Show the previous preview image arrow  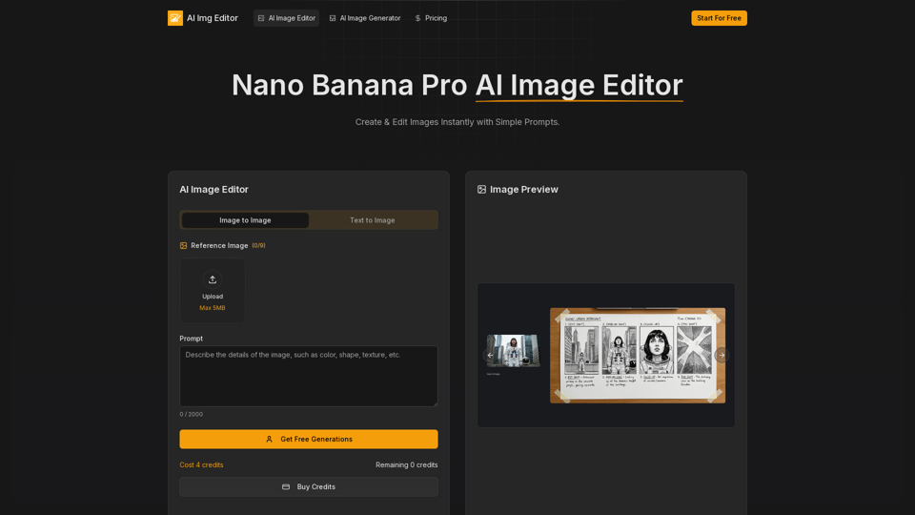490,355
